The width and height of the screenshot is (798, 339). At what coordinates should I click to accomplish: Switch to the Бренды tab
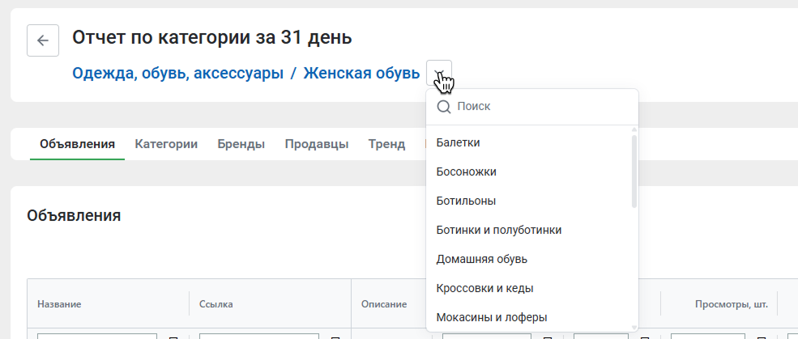241,144
